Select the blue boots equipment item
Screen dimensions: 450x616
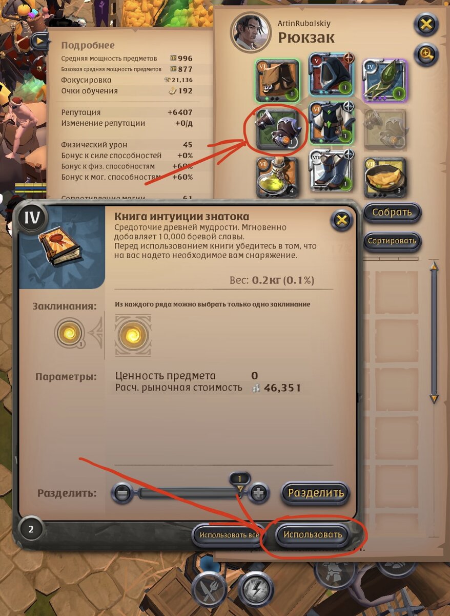tap(332, 177)
